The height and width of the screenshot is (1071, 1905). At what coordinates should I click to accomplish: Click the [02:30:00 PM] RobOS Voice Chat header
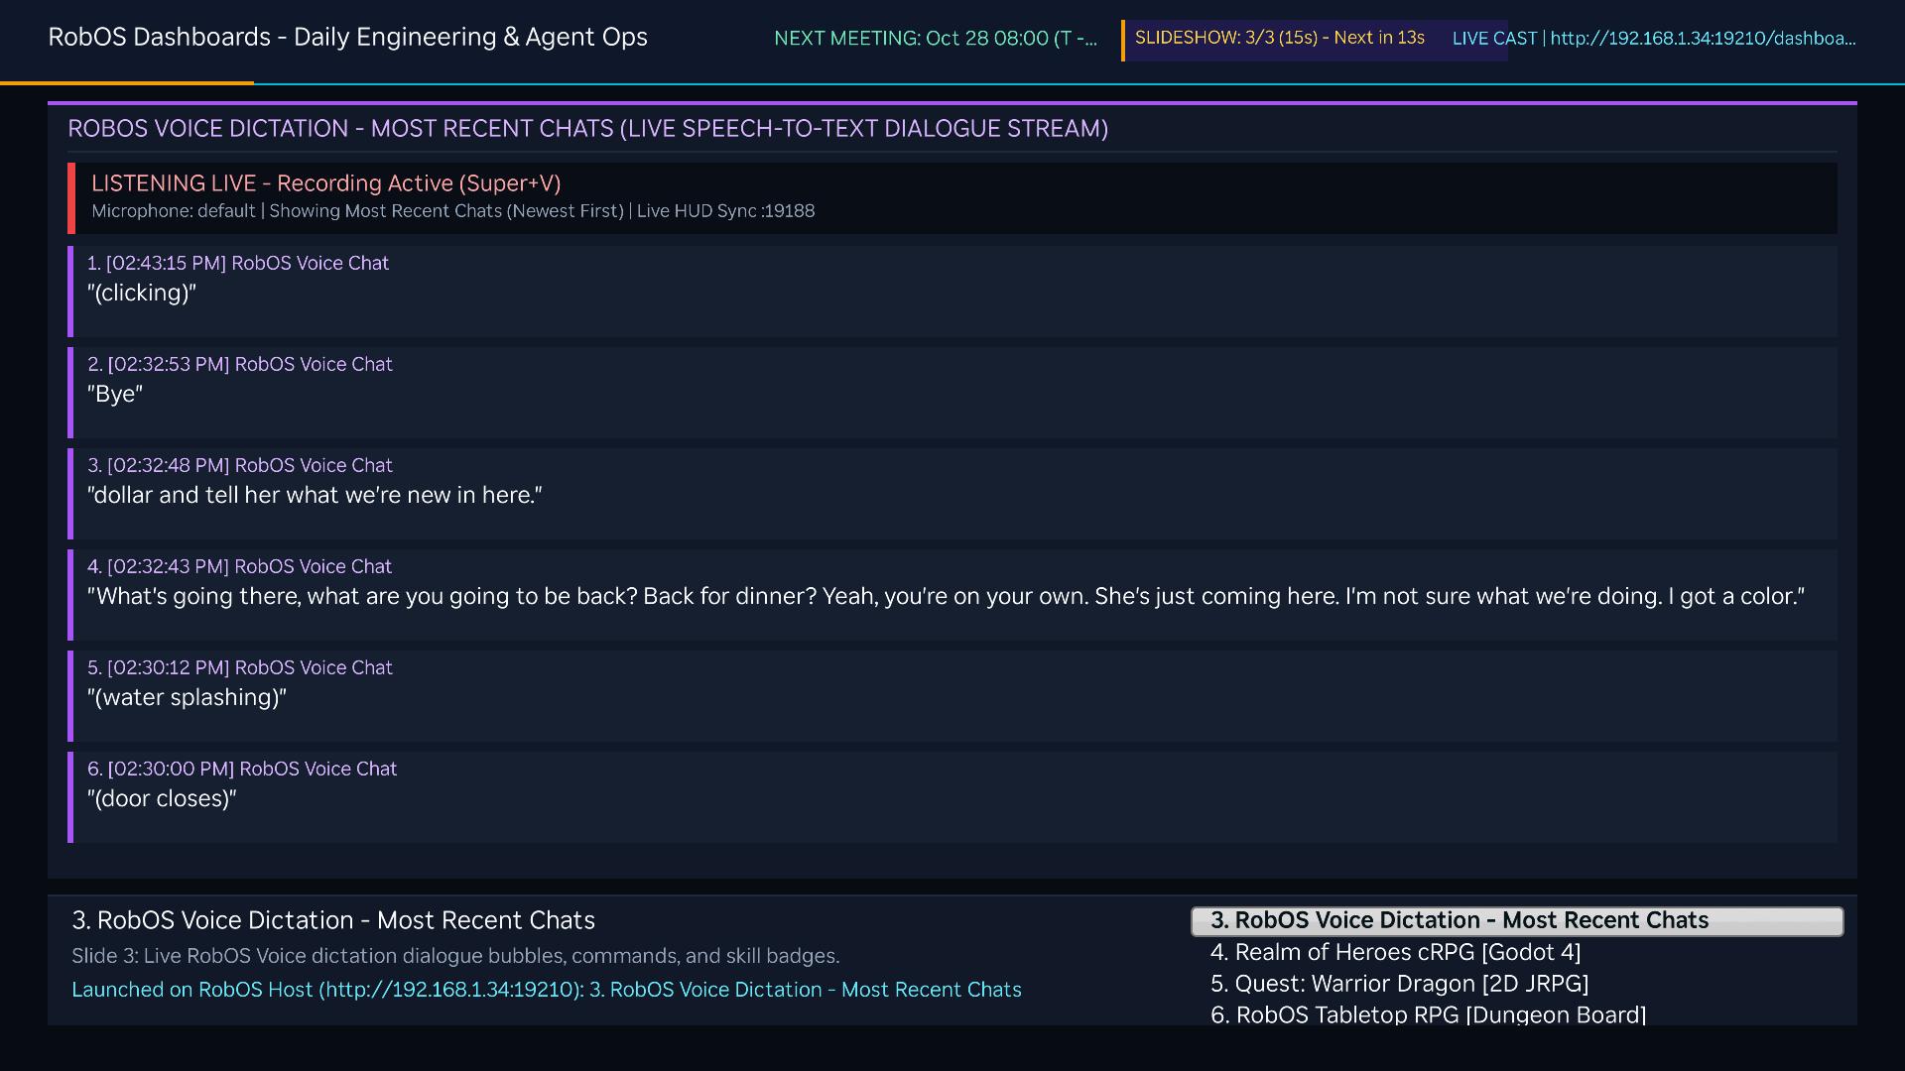click(242, 769)
